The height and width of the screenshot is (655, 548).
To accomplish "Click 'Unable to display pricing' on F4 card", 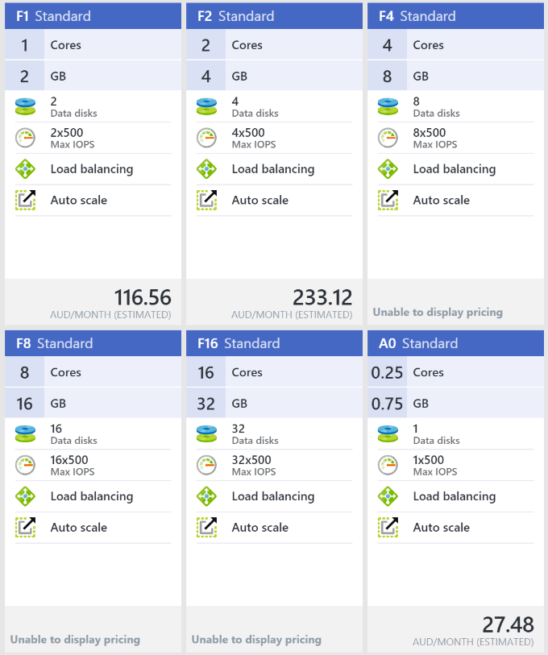I will pyautogui.click(x=438, y=312).
